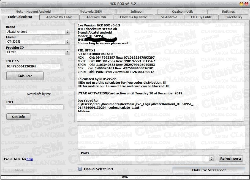Click the empty lower log text area
Image resolution: width=250 pixels, height=180 pixels.
click(161, 137)
